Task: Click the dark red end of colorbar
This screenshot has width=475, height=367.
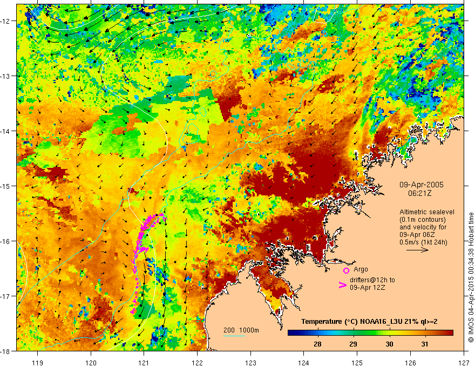Action: point(450,332)
